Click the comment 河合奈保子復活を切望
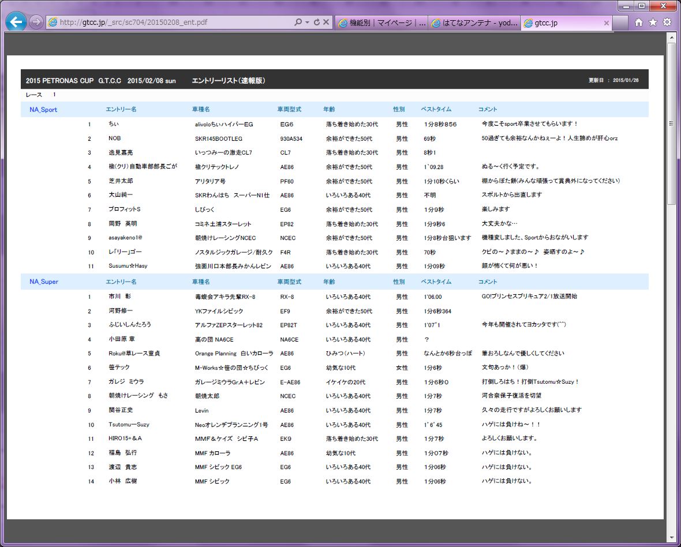Image resolution: width=681 pixels, height=547 pixels. 511,396
